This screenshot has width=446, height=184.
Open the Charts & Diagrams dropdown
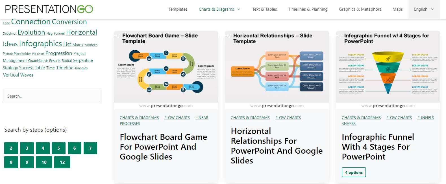coord(217,9)
